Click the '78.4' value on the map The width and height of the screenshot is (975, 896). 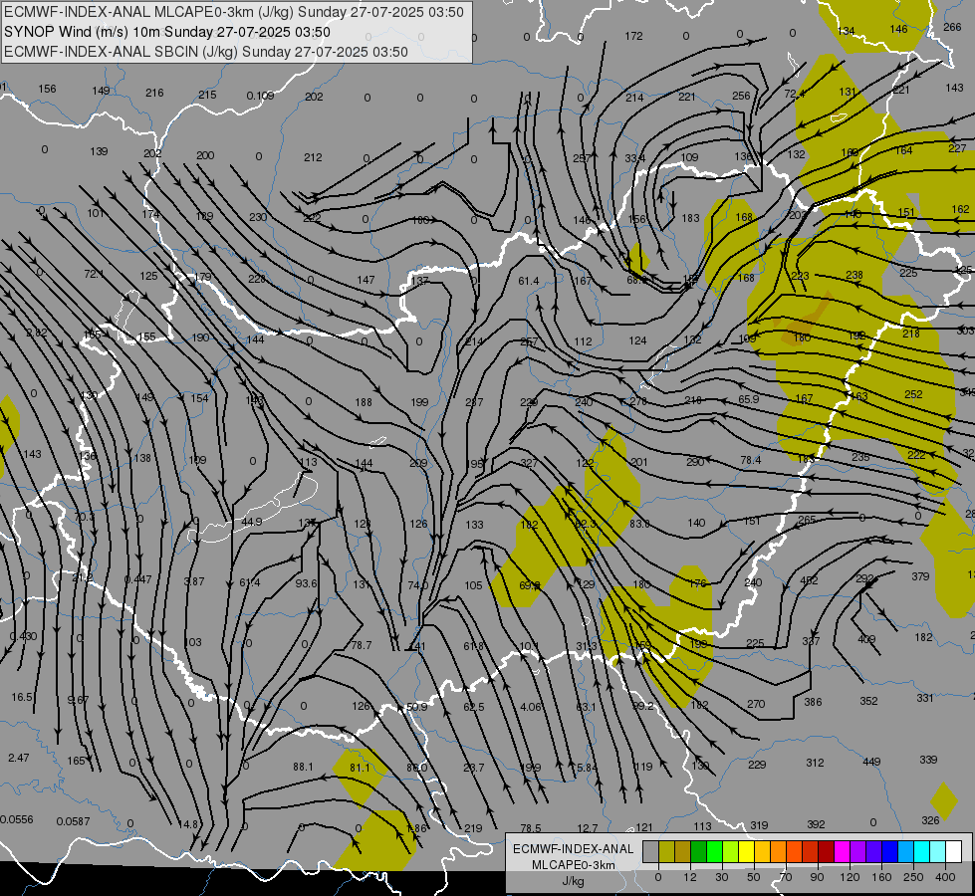[x=751, y=460]
